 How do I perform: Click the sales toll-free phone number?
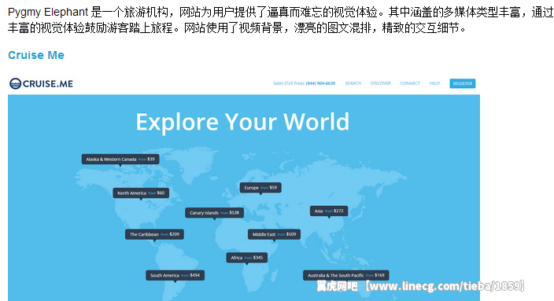320,83
